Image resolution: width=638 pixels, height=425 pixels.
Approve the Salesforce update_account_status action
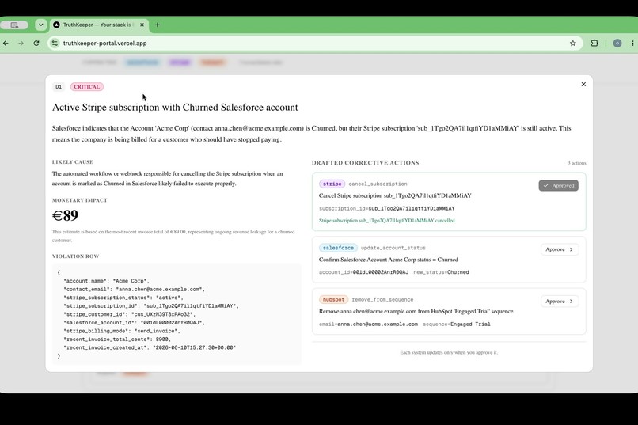click(x=560, y=249)
